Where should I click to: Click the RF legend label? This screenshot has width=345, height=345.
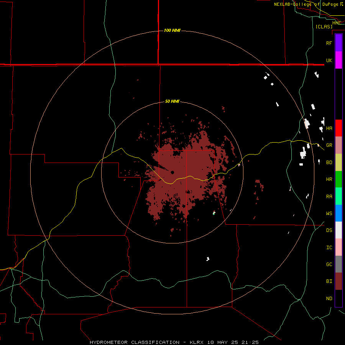click(x=329, y=43)
